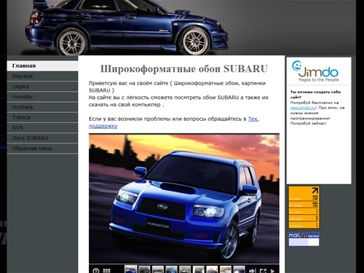This screenshot has width=364, height=273.
Task: Open the Impreza wallpapers page
Action: point(42,76)
